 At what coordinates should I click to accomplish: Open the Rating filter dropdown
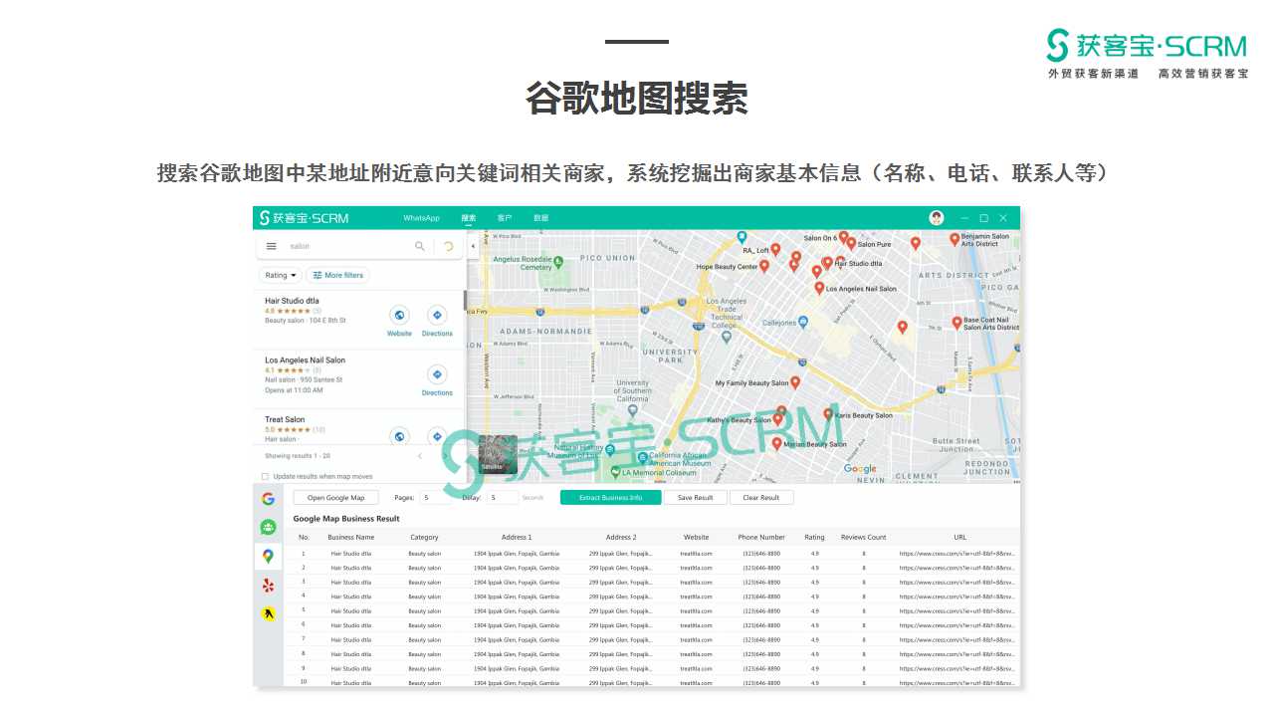pos(281,275)
